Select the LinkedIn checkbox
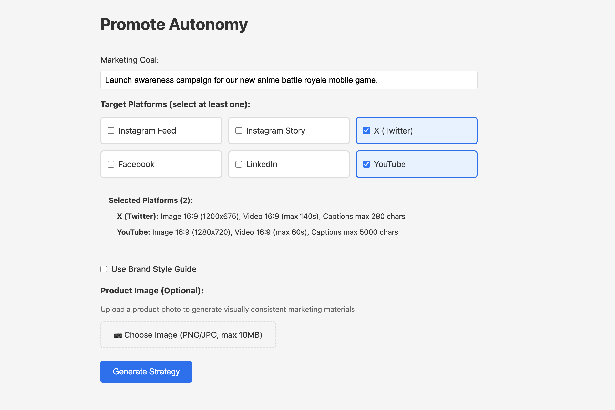The width and height of the screenshot is (615, 410). click(x=239, y=164)
